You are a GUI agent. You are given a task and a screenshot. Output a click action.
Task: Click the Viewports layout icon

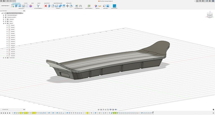[116, 110]
